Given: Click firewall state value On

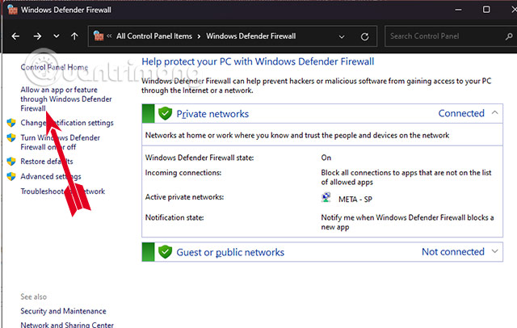Looking at the screenshot, I should click(326, 158).
